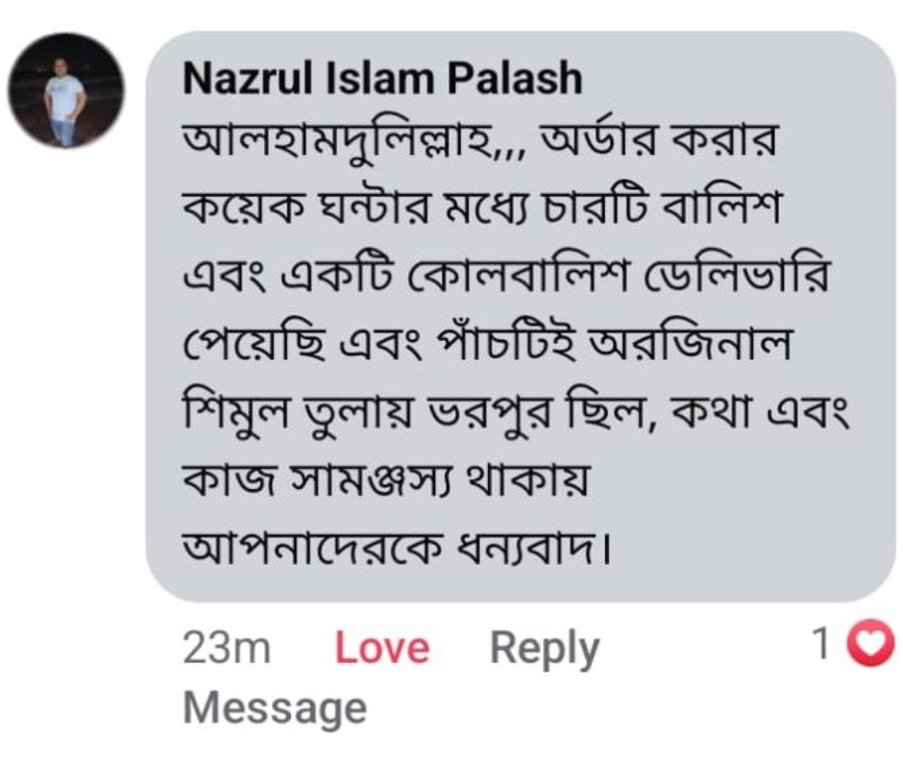The image size is (903, 757).
Task: View the reaction count showing 1
Action: [x=822, y=646]
